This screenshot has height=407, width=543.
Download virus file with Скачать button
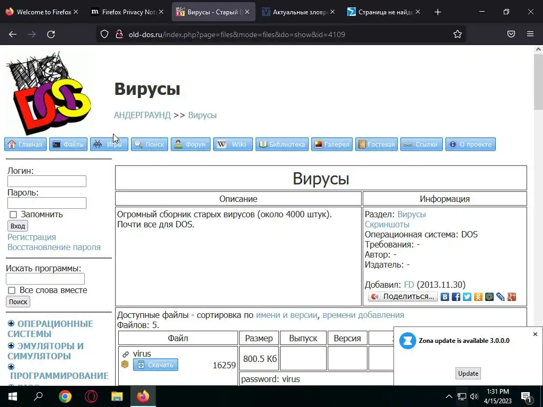click(x=155, y=365)
